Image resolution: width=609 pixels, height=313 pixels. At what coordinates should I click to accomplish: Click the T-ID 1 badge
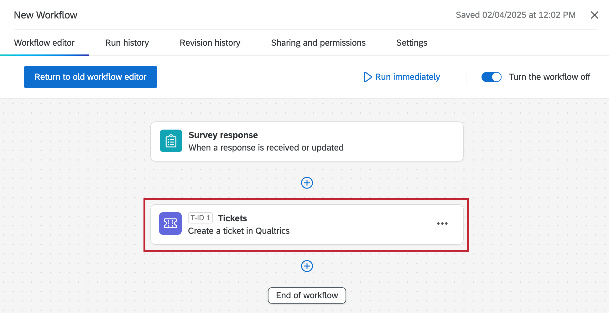200,218
